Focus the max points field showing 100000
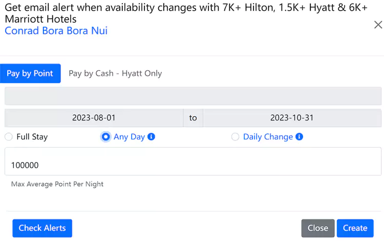 [193, 162]
